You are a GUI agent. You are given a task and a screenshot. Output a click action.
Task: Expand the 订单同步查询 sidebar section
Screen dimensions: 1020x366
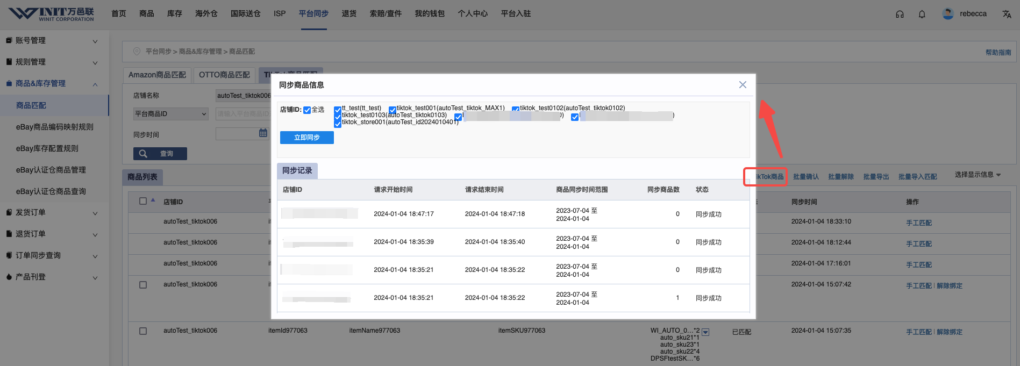pos(95,256)
